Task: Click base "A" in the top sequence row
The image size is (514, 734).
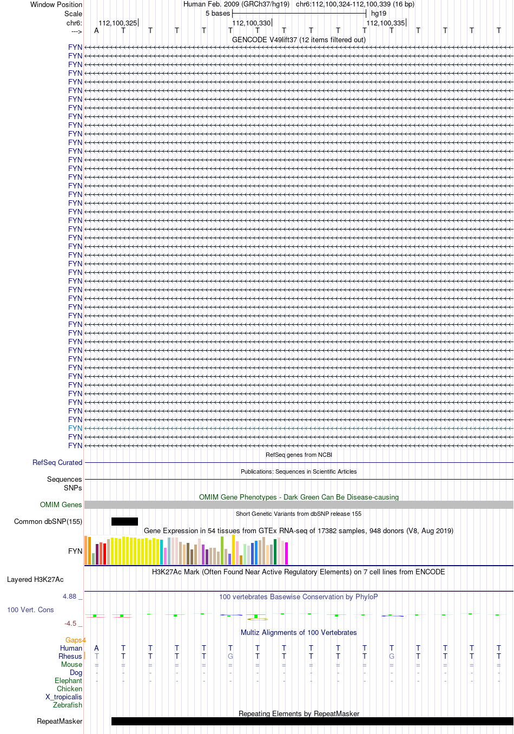Action: (96, 30)
